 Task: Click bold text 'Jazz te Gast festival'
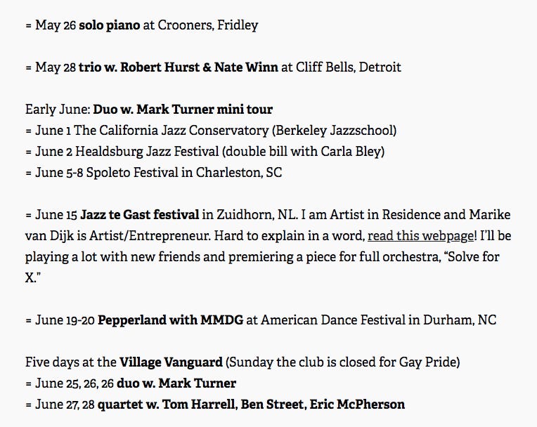coord(139,215)
